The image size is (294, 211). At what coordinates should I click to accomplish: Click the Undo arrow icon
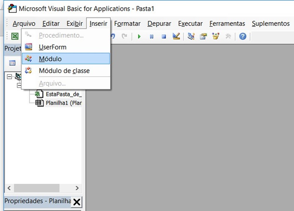[x=113, y=36]
